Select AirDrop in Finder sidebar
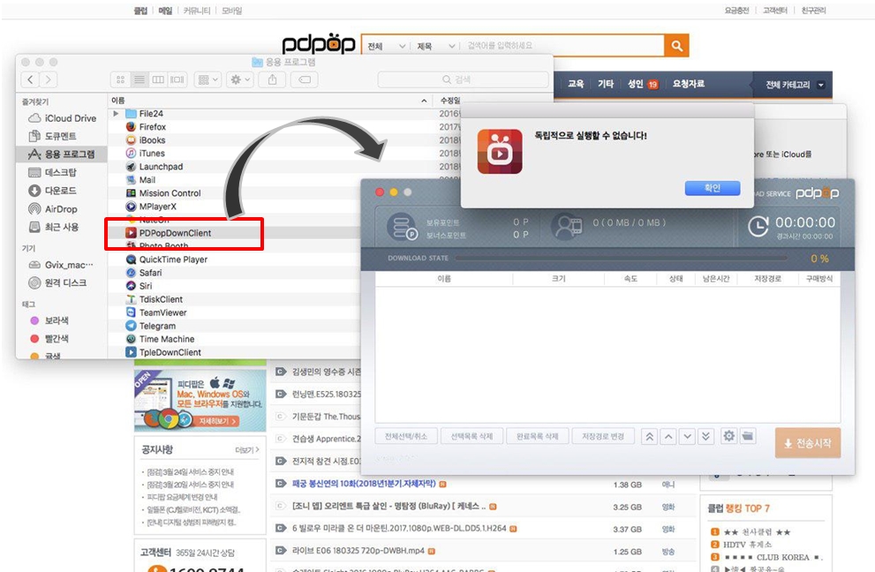The width and height of the screenshot is (875, 572). click(52, 208)
